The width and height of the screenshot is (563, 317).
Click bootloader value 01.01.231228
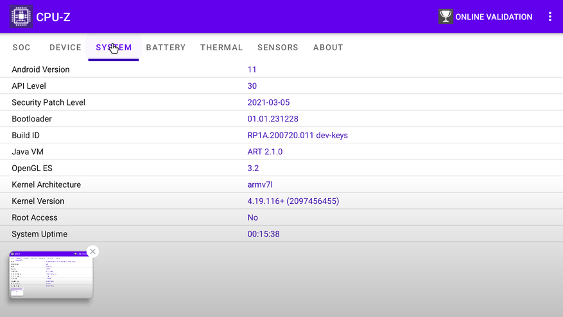click(x=273, y=119)
